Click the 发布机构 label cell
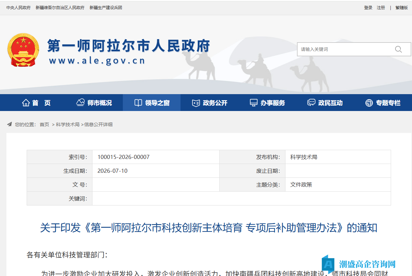 coord(252,157)
